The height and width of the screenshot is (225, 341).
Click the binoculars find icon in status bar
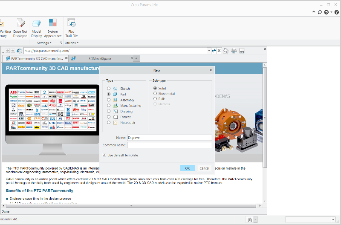250,219
